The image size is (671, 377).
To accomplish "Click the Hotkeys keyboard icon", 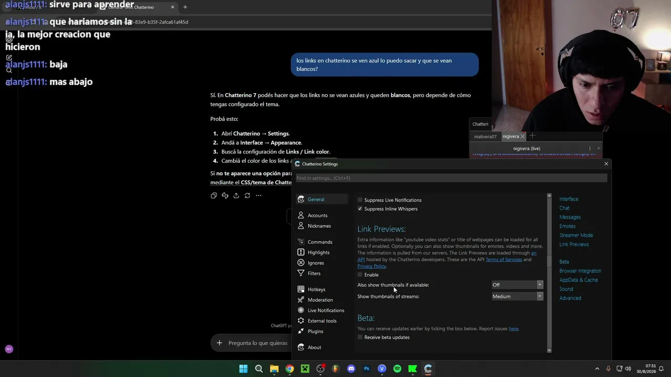I will [301, 289].
